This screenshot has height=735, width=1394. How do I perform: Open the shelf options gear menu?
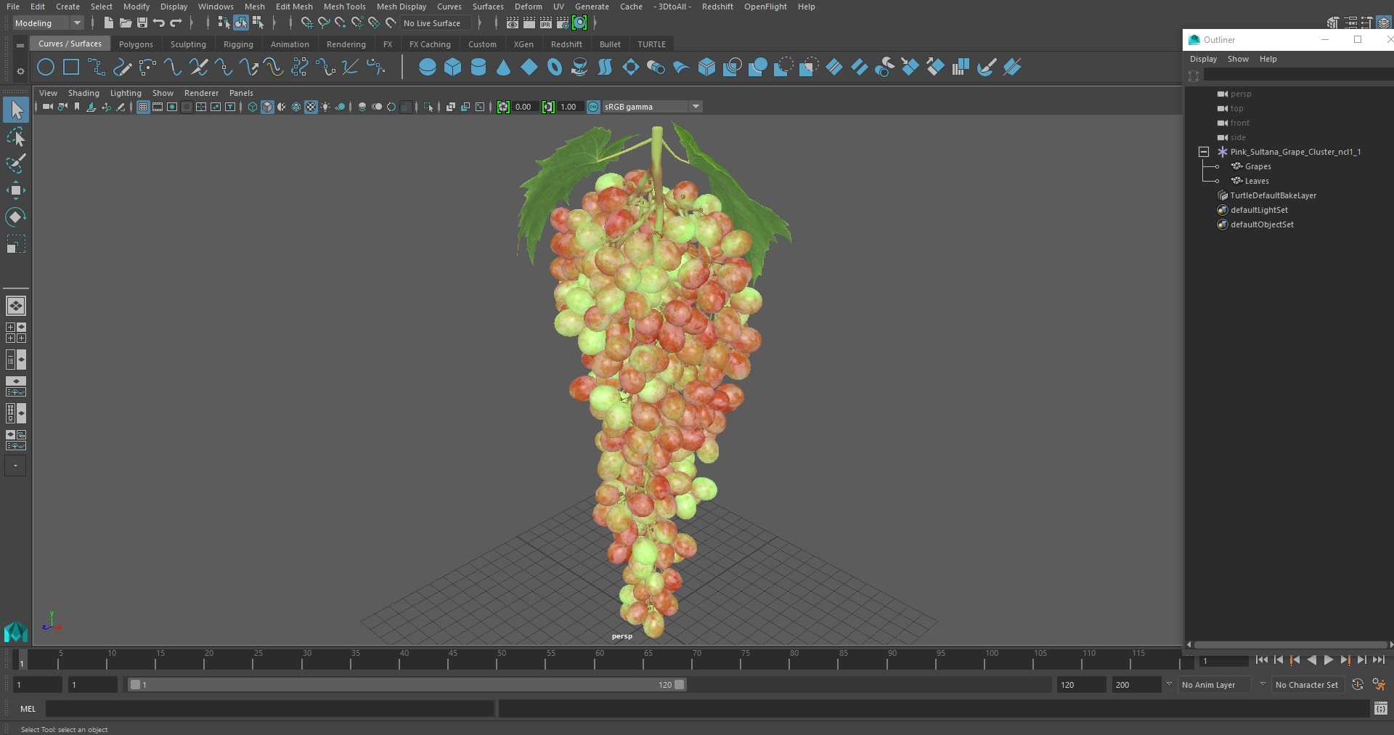(x=20, y=71)
